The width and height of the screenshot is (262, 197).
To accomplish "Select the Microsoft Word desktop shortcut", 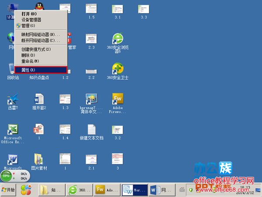I will tap(13, 162).
